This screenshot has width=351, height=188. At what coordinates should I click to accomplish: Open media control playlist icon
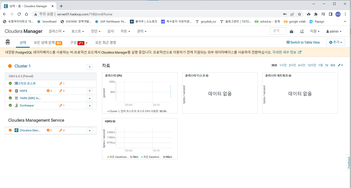pyautogui.click(x=323, y=14)
